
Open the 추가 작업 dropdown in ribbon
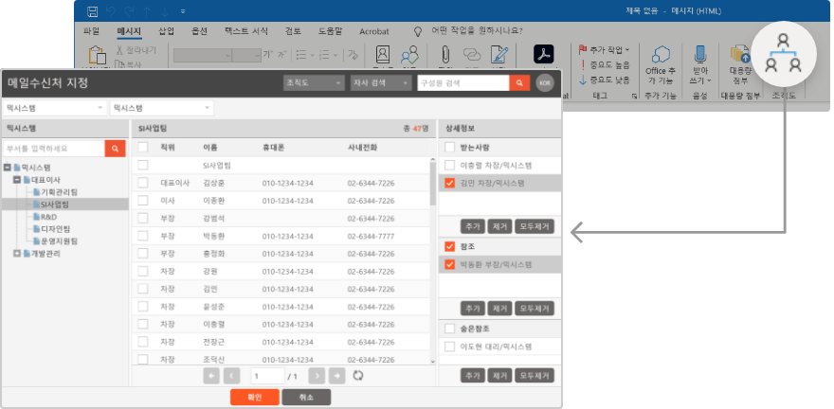(x=604, y=50)
